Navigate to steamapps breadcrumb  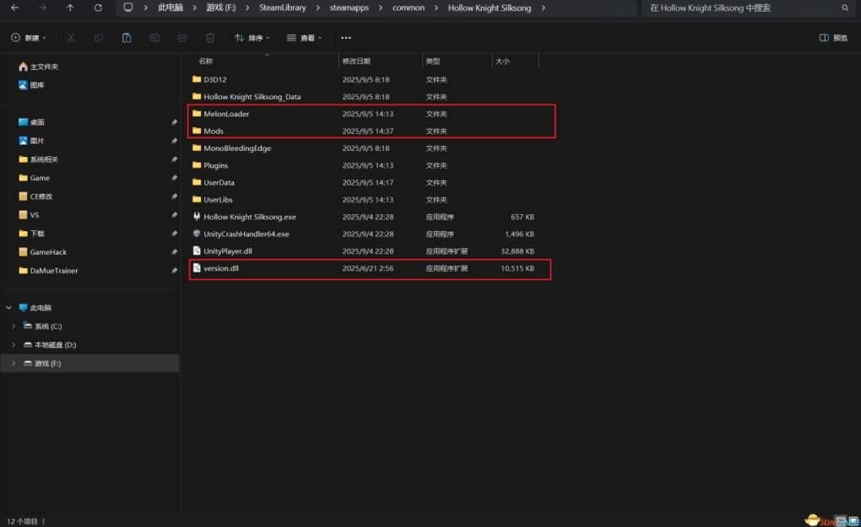tap(349, 8)
